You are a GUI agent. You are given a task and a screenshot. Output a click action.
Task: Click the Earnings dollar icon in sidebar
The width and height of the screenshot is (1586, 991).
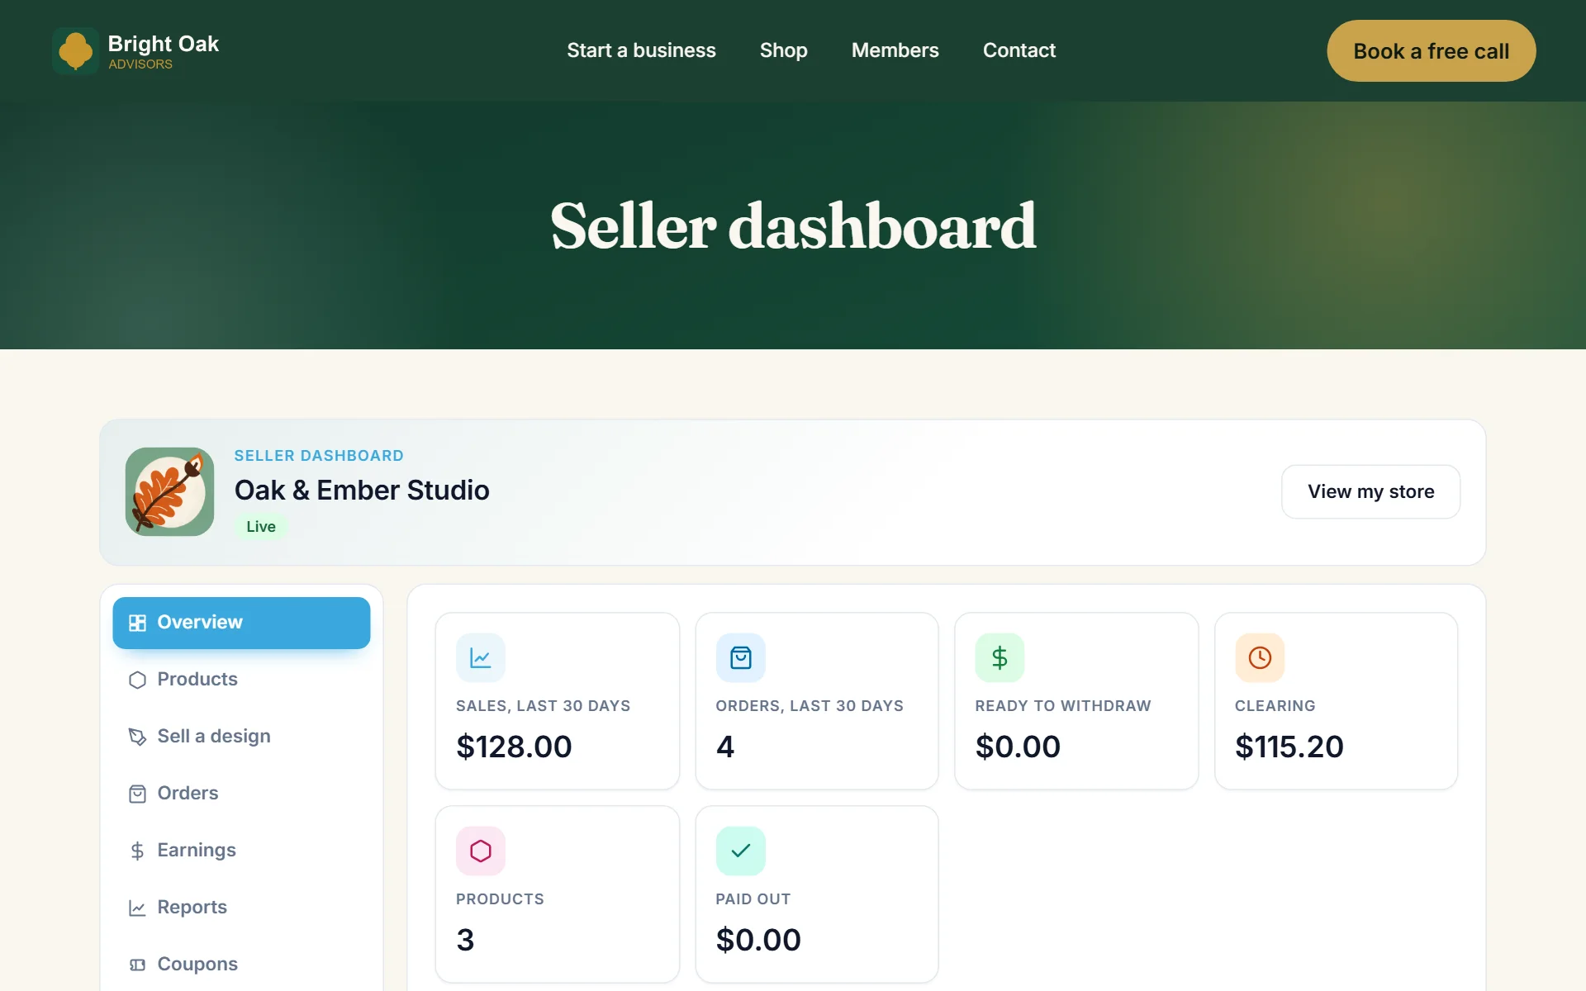coord(137,851)
